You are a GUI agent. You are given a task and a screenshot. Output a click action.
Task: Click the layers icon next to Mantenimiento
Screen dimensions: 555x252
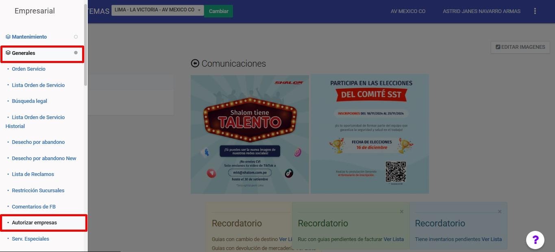coord(8,37)
